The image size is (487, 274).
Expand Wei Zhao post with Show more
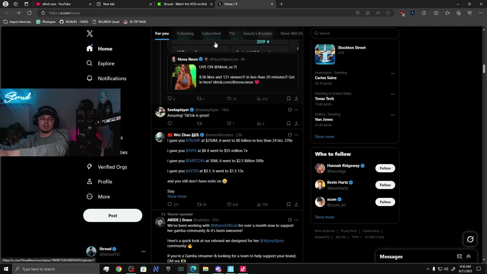(x=177, y=196)
